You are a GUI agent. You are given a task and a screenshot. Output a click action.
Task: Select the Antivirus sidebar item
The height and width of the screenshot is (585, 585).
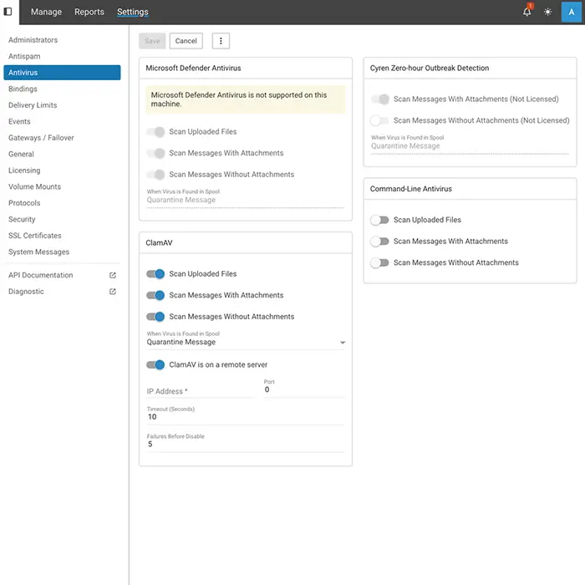click(x=62, y=73)
